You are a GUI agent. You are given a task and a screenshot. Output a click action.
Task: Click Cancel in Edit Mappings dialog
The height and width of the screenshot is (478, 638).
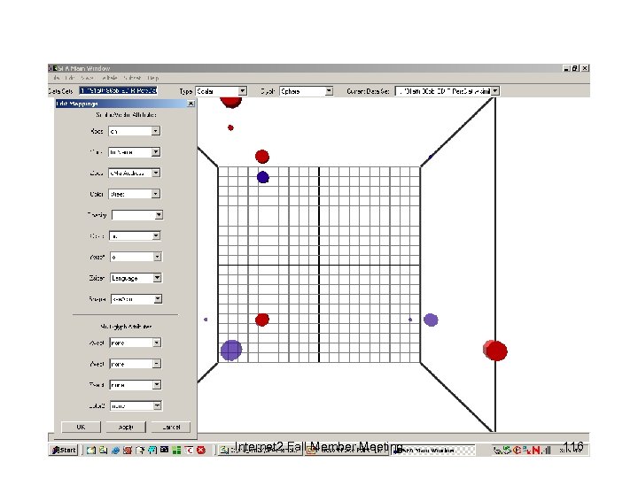(171, 427)
